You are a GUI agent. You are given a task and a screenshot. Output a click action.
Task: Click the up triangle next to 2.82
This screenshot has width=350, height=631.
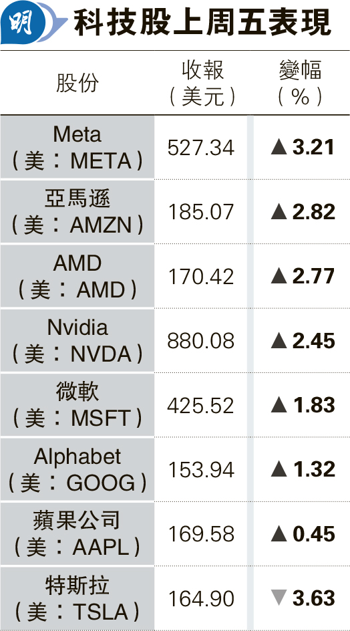[279, 212]
